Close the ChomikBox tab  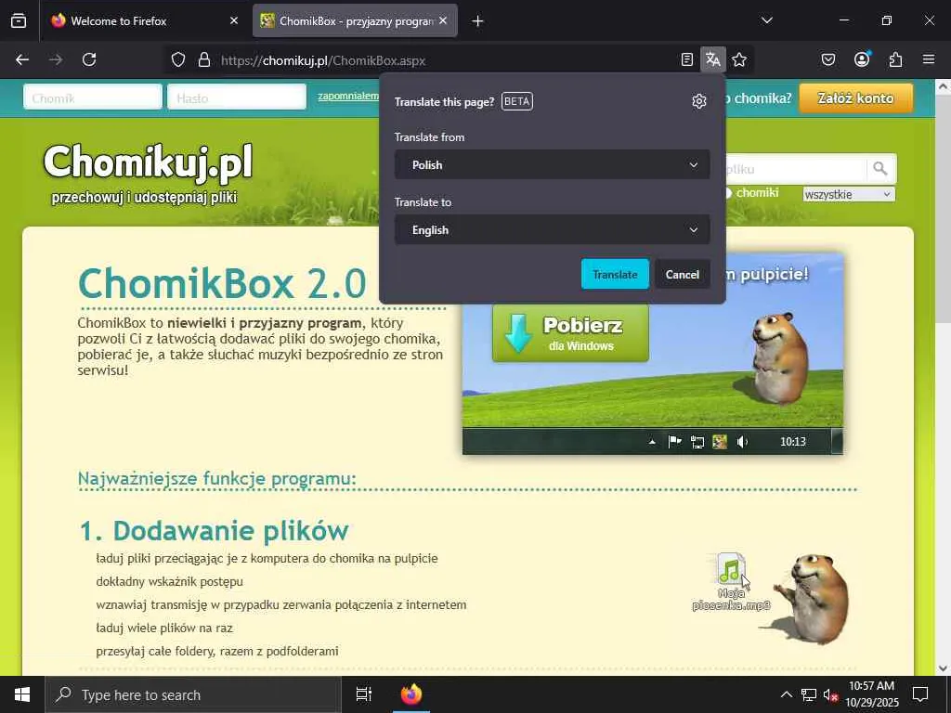[x=443, y=20]
